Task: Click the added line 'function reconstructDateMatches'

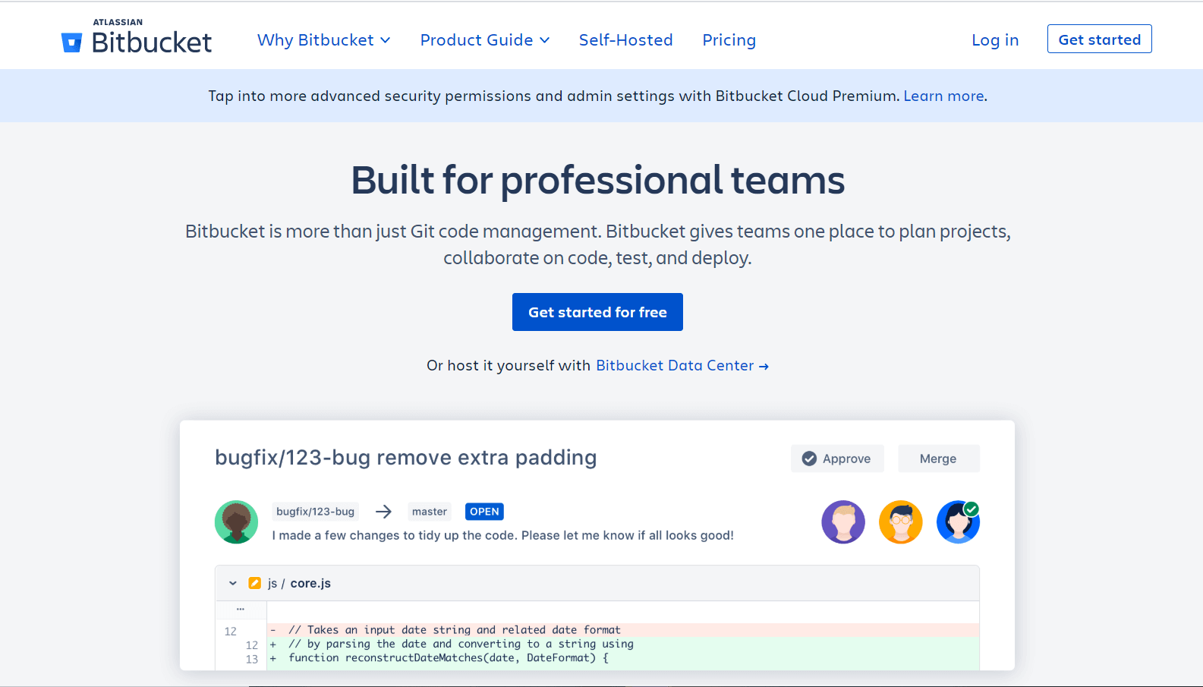Action: pyautogui.click(x=622, y=658)
